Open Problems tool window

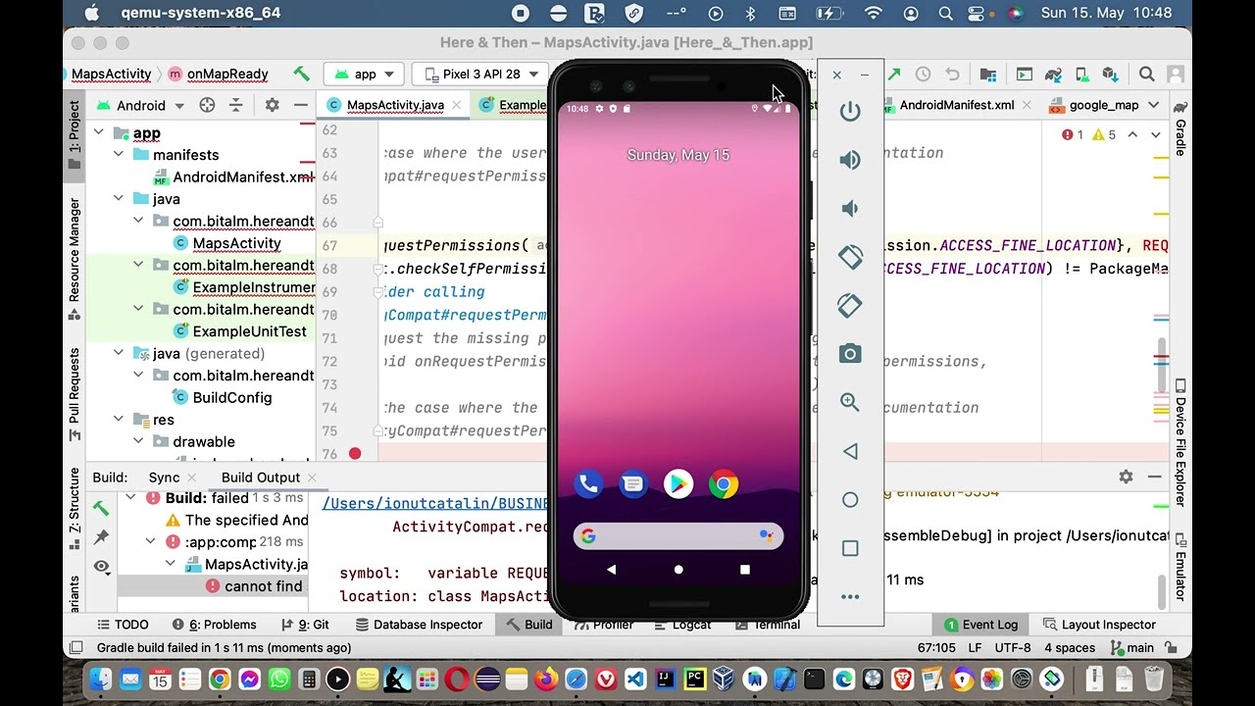214,625
